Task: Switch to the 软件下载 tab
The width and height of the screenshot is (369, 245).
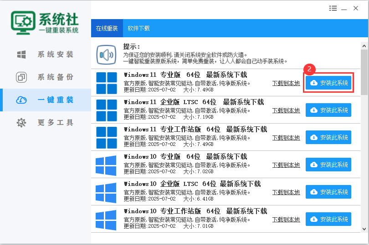Action: coord(138,28)
